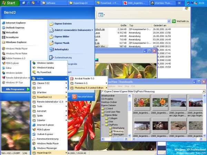This screenshot has width=207, height=155.
Task: Open Systemsteuerung control panel
Action: coord(60,58)
